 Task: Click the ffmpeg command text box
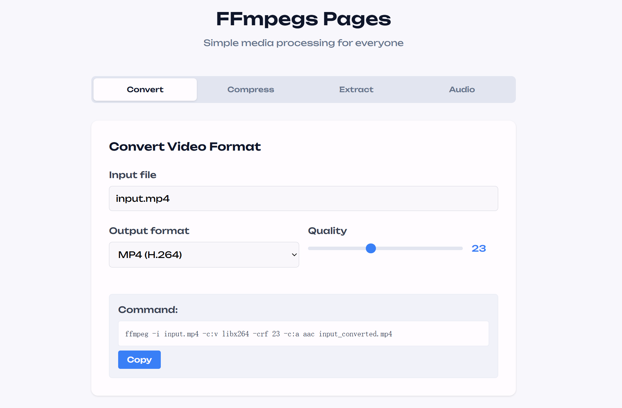[x=303, y=333]
